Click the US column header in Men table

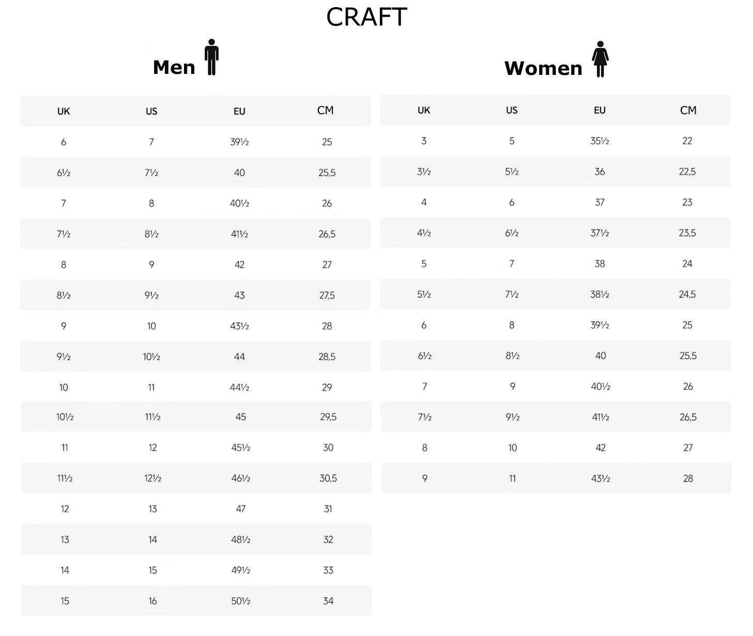[151, 111]
